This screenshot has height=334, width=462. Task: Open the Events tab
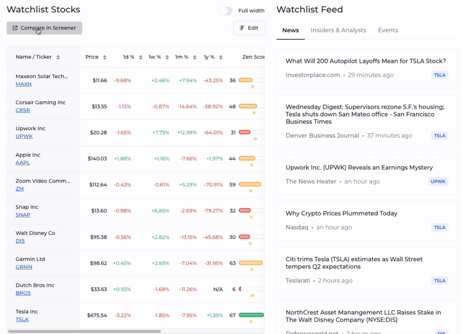tap(388, 30)
